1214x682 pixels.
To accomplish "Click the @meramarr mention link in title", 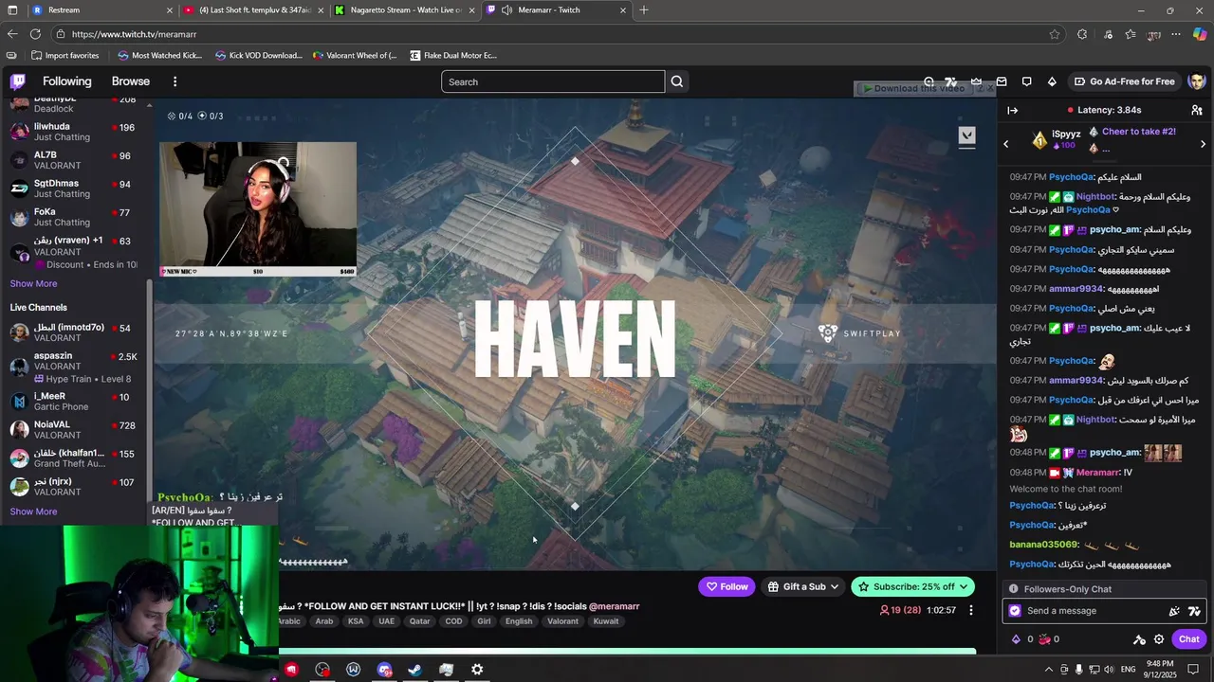I will 614,606.
